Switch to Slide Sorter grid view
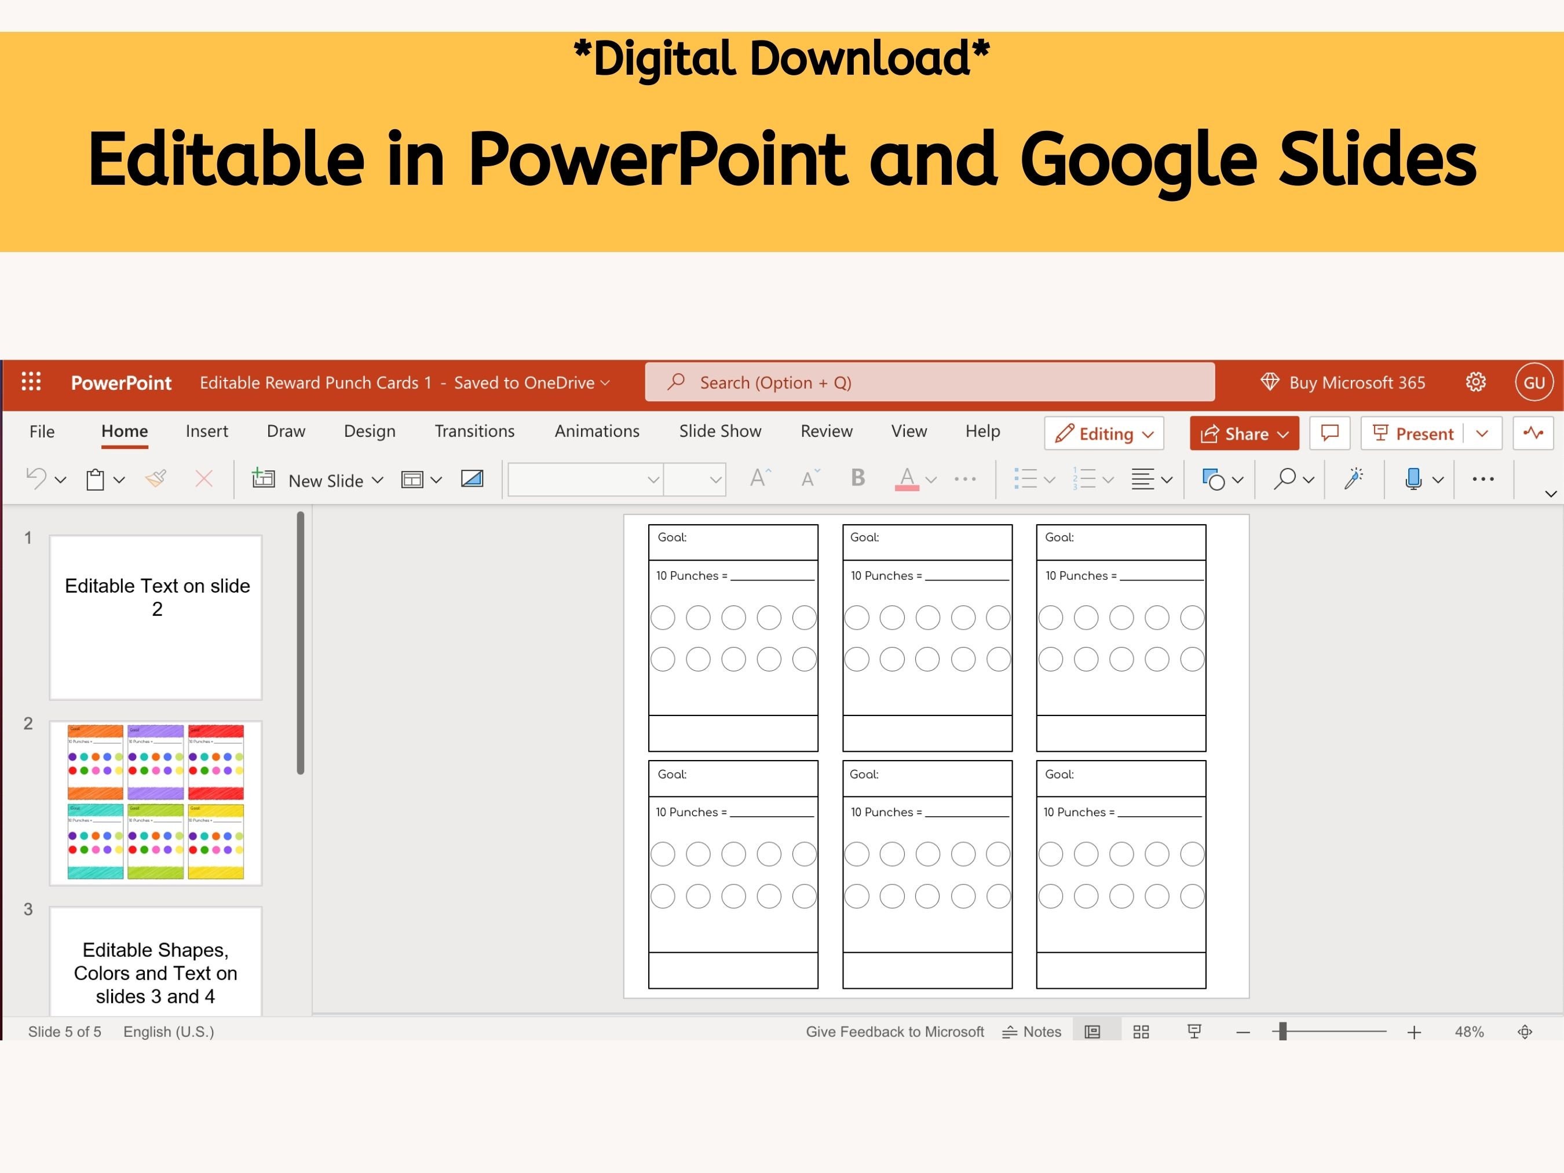1564x1173 pixels. coord(1141,1032)
